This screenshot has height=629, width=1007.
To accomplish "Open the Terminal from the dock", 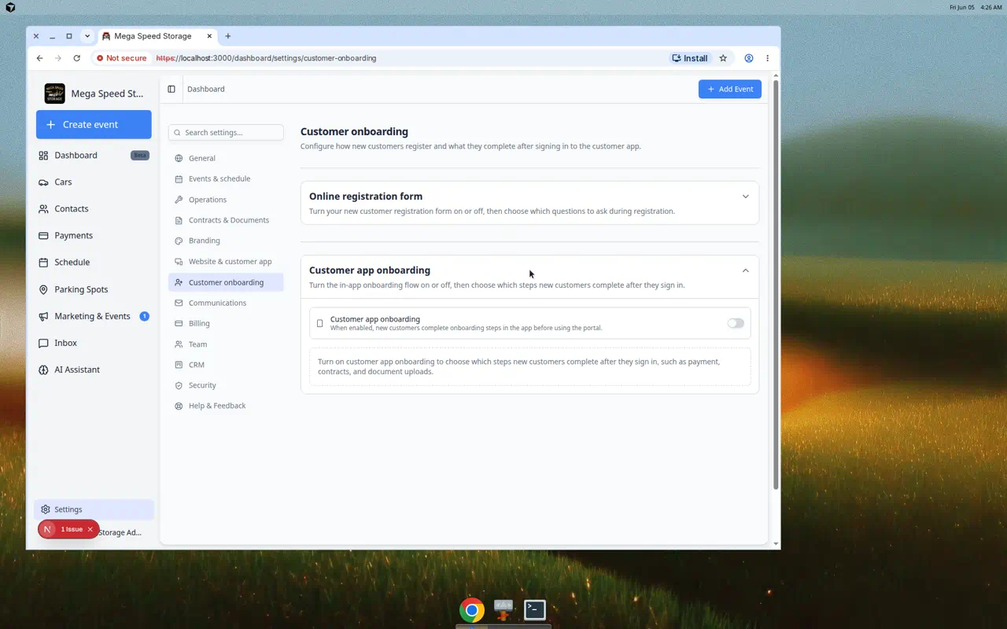I will pyautogui.click(x=535, y=609).
